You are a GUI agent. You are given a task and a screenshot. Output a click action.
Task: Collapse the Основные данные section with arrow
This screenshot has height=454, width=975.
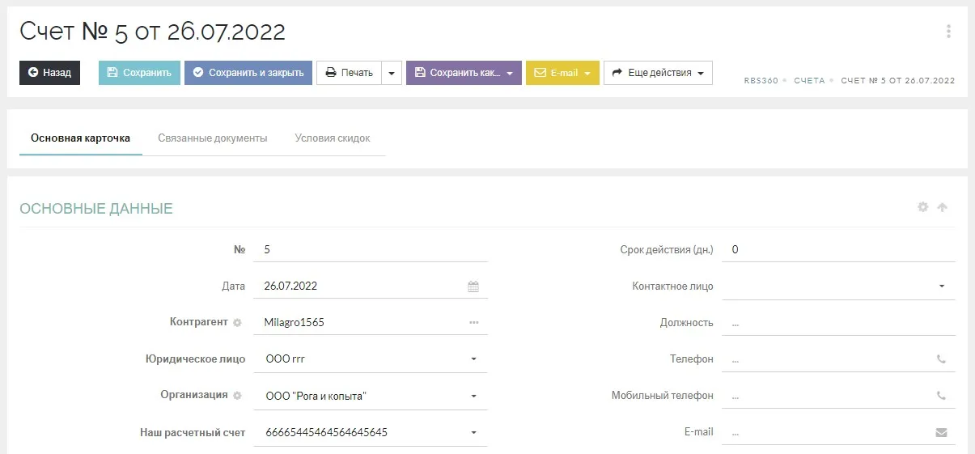pyautogui.click(x=942, y=207)
